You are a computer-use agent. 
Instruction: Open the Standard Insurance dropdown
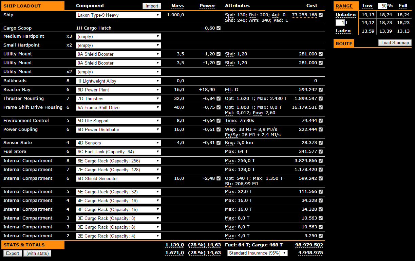pos(258,253)
